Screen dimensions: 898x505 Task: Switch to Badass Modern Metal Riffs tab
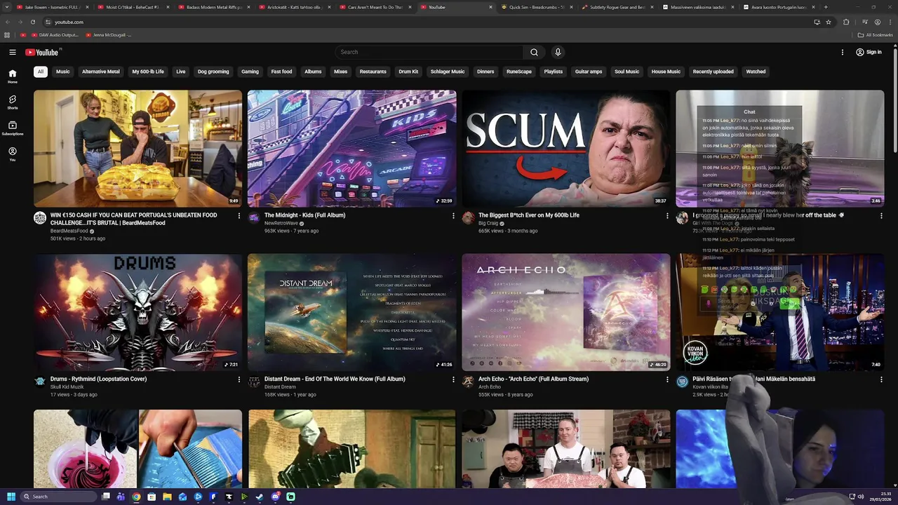click(x=213, y=7)
